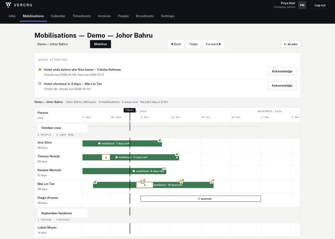Screen dimensions: 335x239
Task: Click middle document icon on Mei Lin Tan's bar
Action: (181, 182)
